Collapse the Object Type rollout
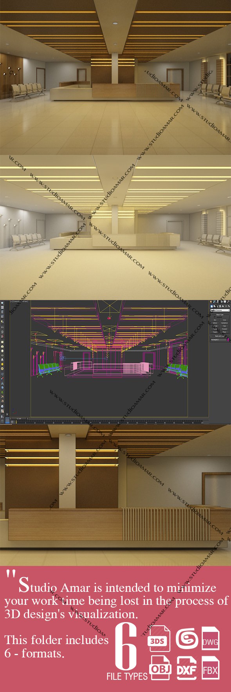The width and height of the screenshot is (231, 692). pyautogui.click(x=220, y=315)
